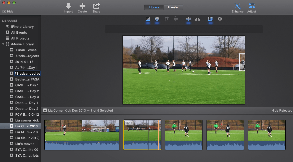Screen dimensions: 293x162
Task: Open the Volume adjustment control
Action: coord(188,19)
